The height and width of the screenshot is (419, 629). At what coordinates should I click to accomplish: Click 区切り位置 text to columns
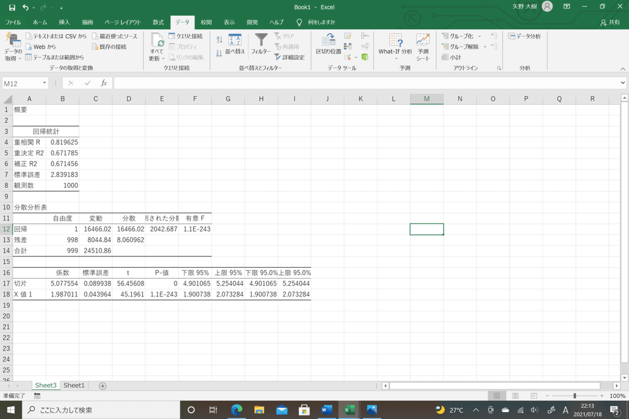click(329, 45)
